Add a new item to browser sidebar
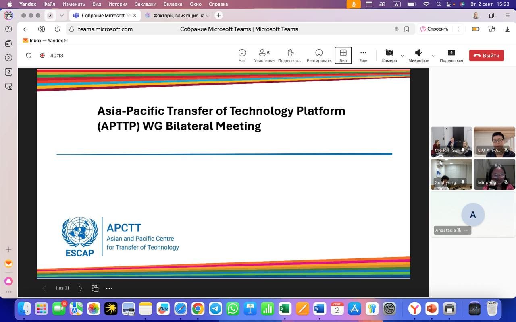Screen dimensions: 516x322 click(x=8, y=250)
